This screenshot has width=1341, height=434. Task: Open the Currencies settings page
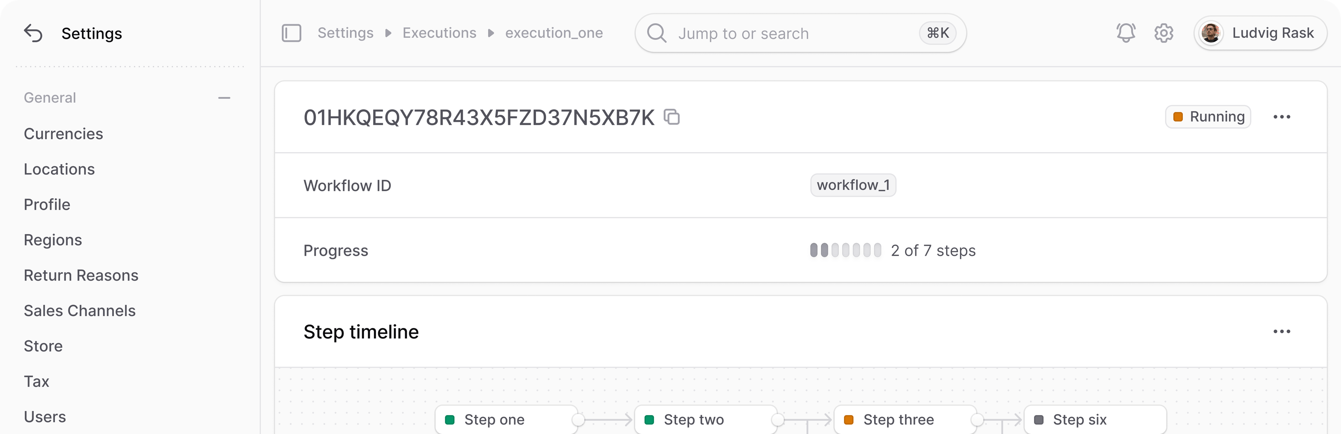64,134
